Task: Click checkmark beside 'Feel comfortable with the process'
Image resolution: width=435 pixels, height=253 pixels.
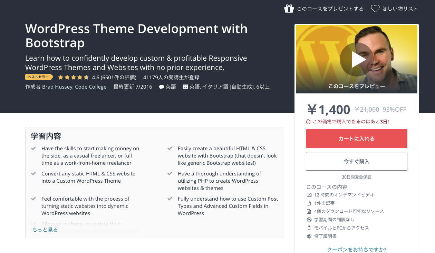Action: (33, 199)
